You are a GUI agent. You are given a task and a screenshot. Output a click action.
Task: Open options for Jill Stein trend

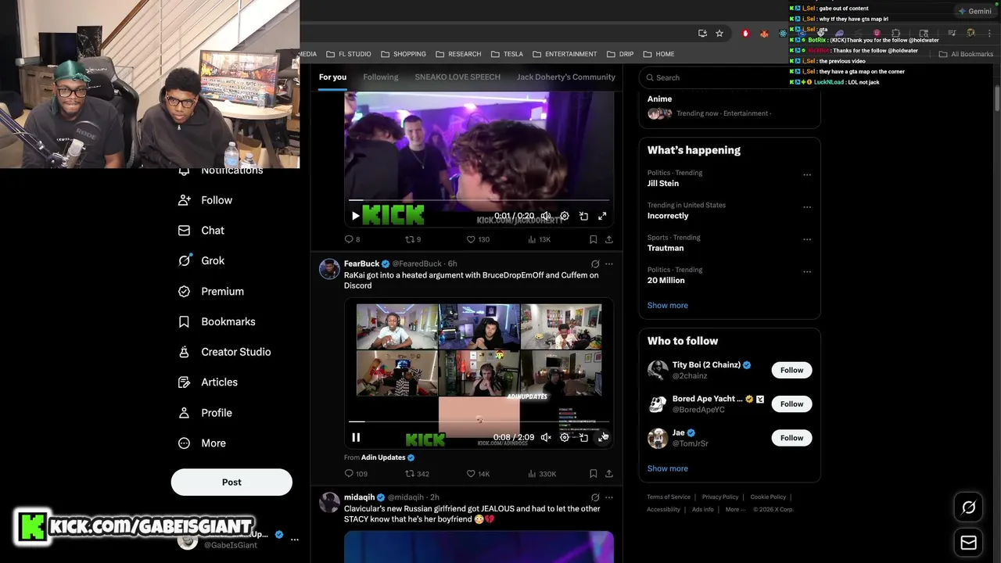click(x=807, y=175)
